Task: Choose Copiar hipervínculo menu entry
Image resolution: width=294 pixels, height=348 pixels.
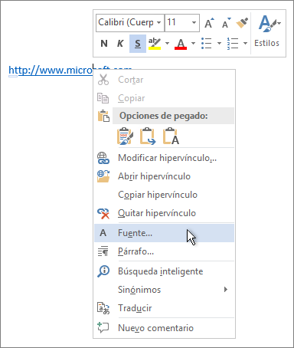Action: click(x=164, y=195)
